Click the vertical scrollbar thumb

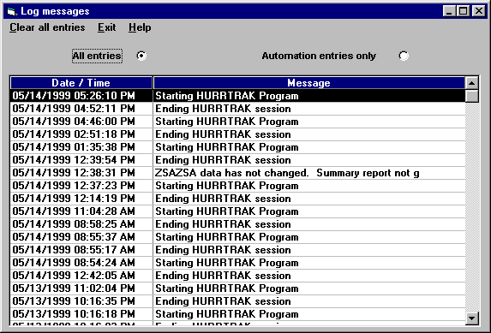(x=471, y=96)
